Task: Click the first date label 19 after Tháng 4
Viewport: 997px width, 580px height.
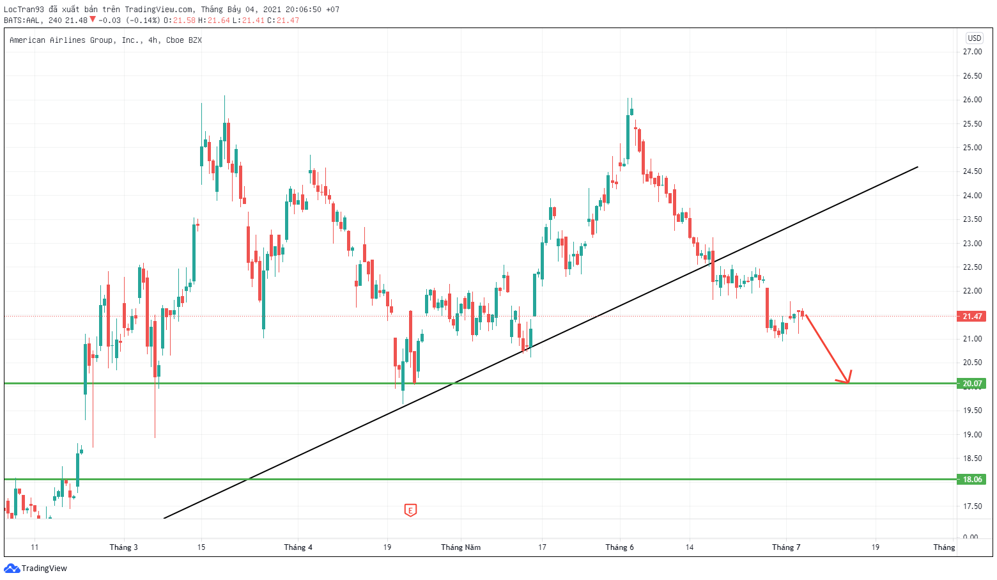Action: tap(387, 547)
